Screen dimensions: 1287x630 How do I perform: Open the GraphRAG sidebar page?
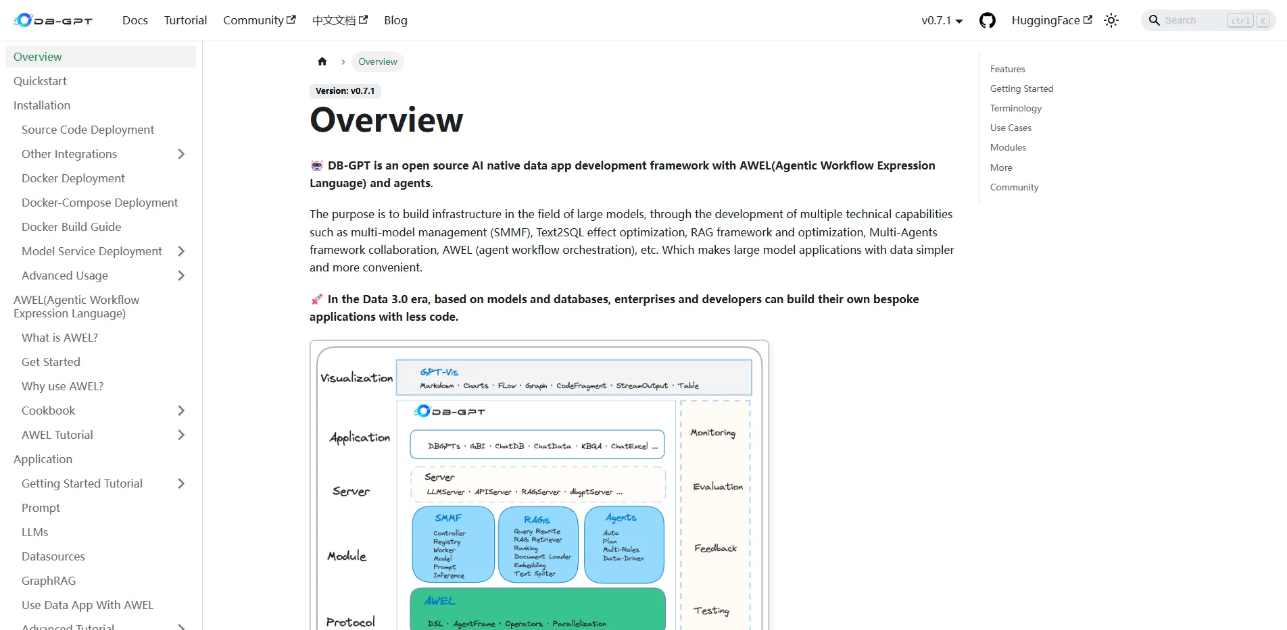pyautogui.click(x=48, y=580)
